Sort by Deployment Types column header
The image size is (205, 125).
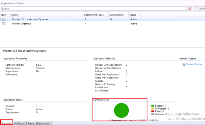pyautogui.click(x=95, y=15)
